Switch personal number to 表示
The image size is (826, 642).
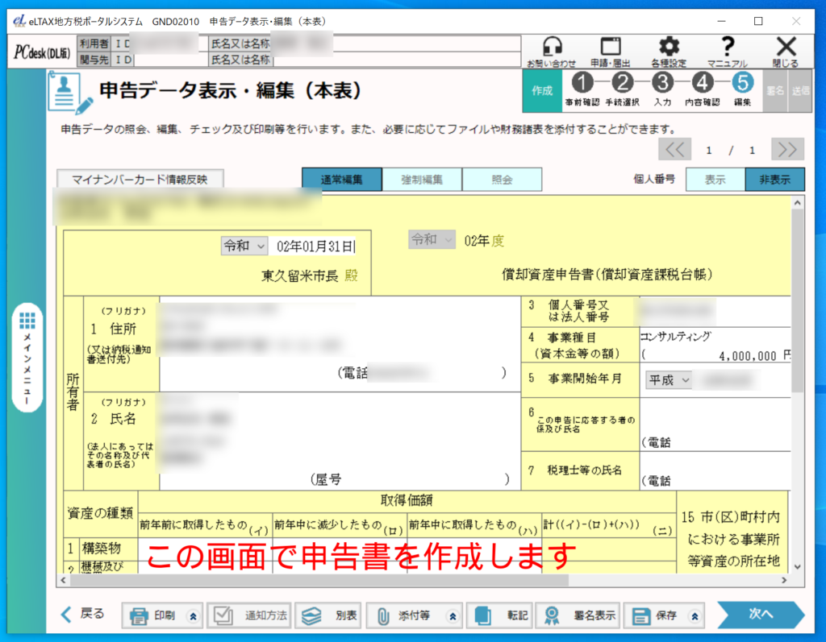(x=715, y=180)
